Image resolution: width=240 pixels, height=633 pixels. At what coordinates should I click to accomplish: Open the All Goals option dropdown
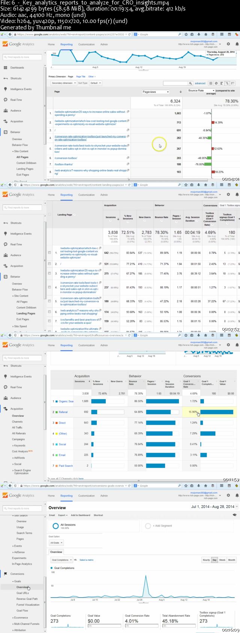57,542
